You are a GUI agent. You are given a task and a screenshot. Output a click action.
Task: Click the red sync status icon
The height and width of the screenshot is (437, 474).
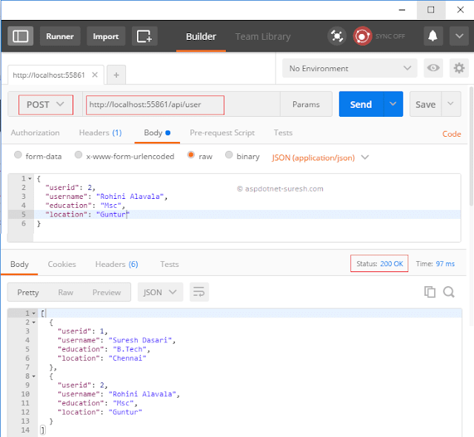click(362, 36)
